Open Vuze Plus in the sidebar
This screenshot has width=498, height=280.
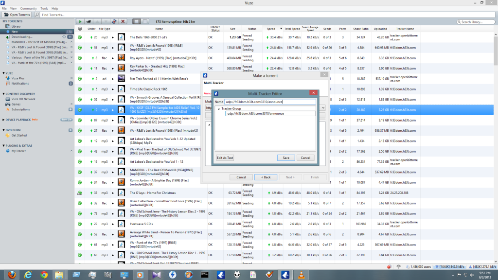(18, 78)
